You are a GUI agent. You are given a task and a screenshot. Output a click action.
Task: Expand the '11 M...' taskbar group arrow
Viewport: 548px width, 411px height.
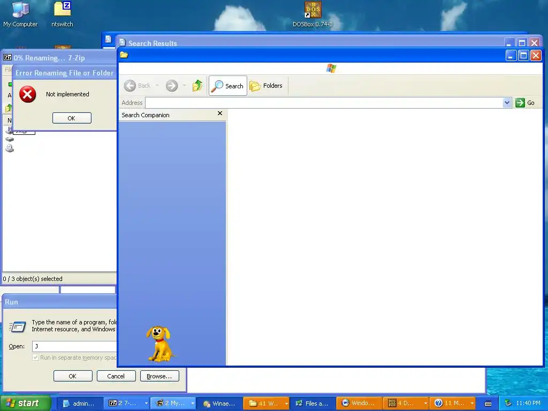tap(472, 404)
